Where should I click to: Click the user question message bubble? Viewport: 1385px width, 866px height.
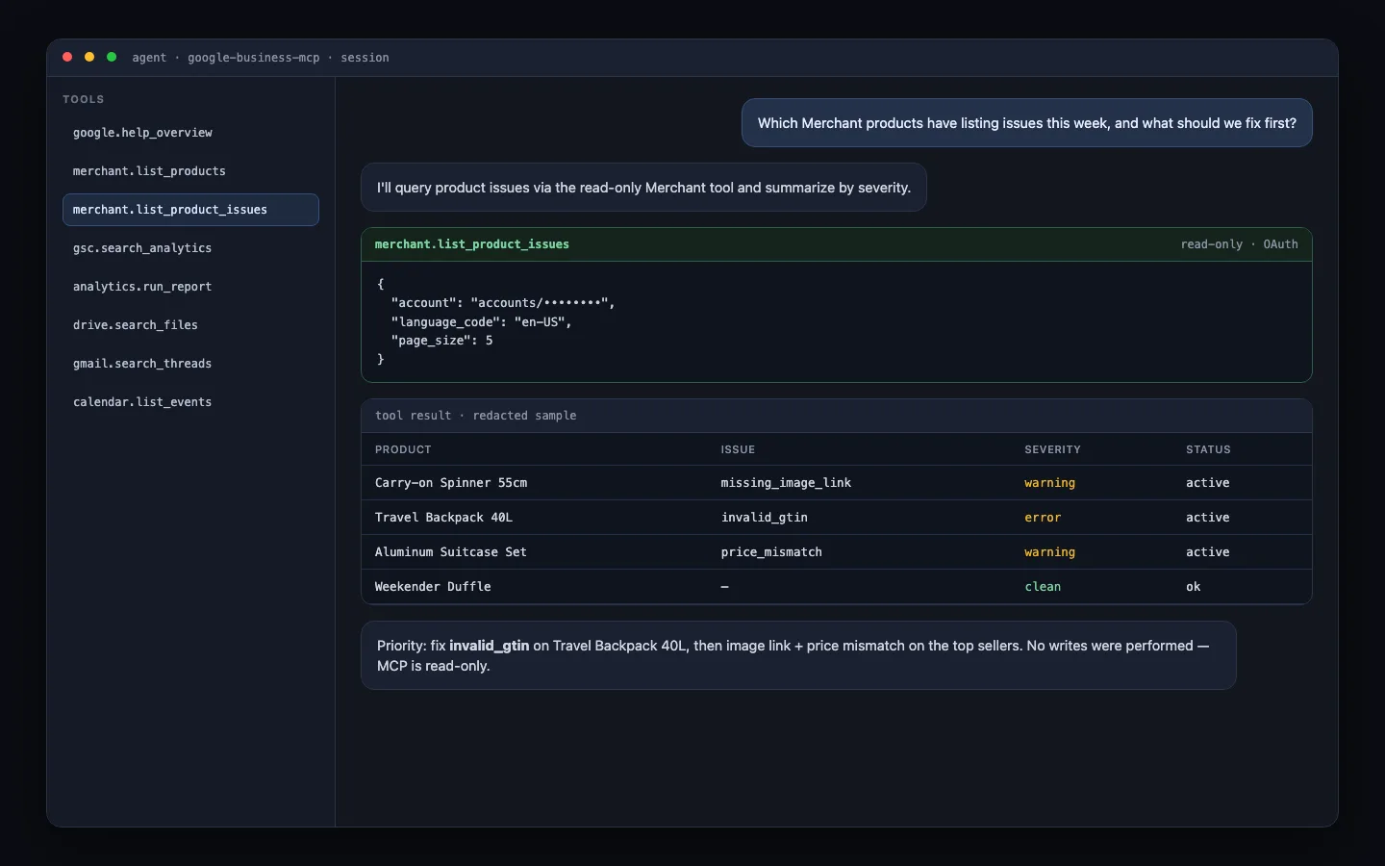click(x=1026, y=123)
